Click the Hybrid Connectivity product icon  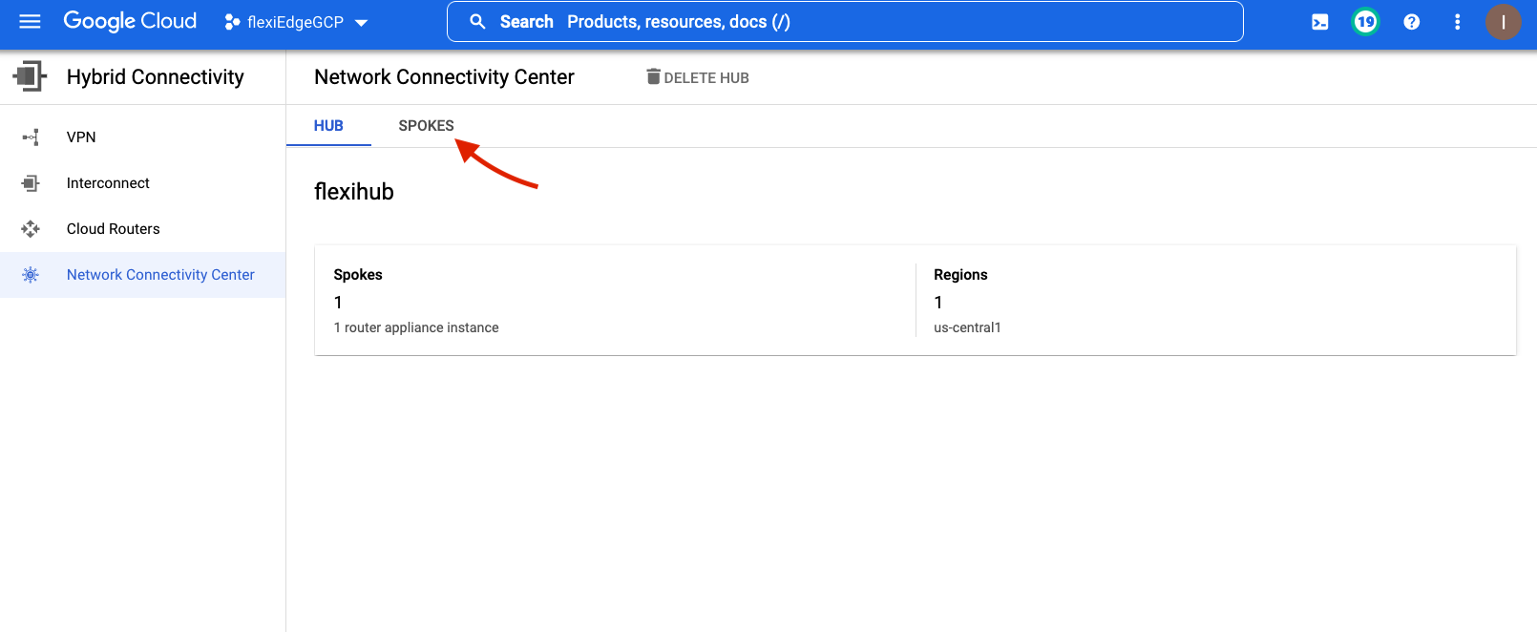30,76
